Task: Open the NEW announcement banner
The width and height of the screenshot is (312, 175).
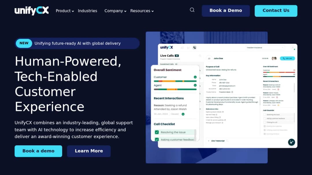Action: pos(77,43)
